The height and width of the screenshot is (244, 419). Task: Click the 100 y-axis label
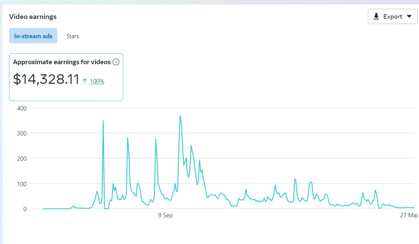click(x=22, y=184)
